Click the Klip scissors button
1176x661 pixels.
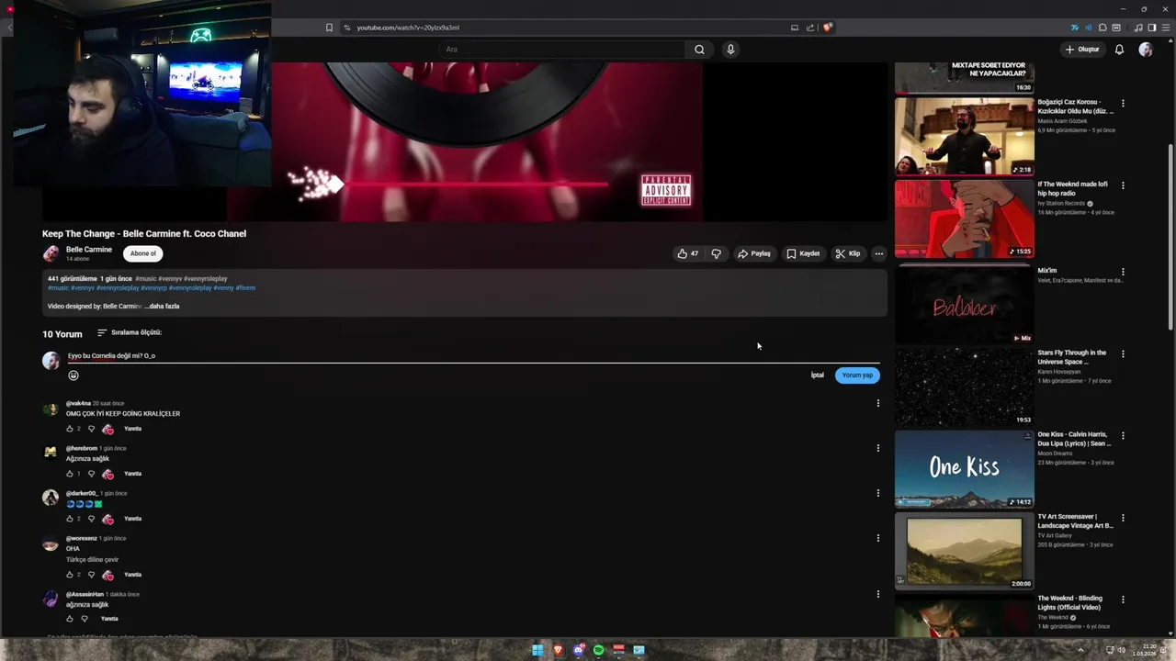[x=848, y=253]
